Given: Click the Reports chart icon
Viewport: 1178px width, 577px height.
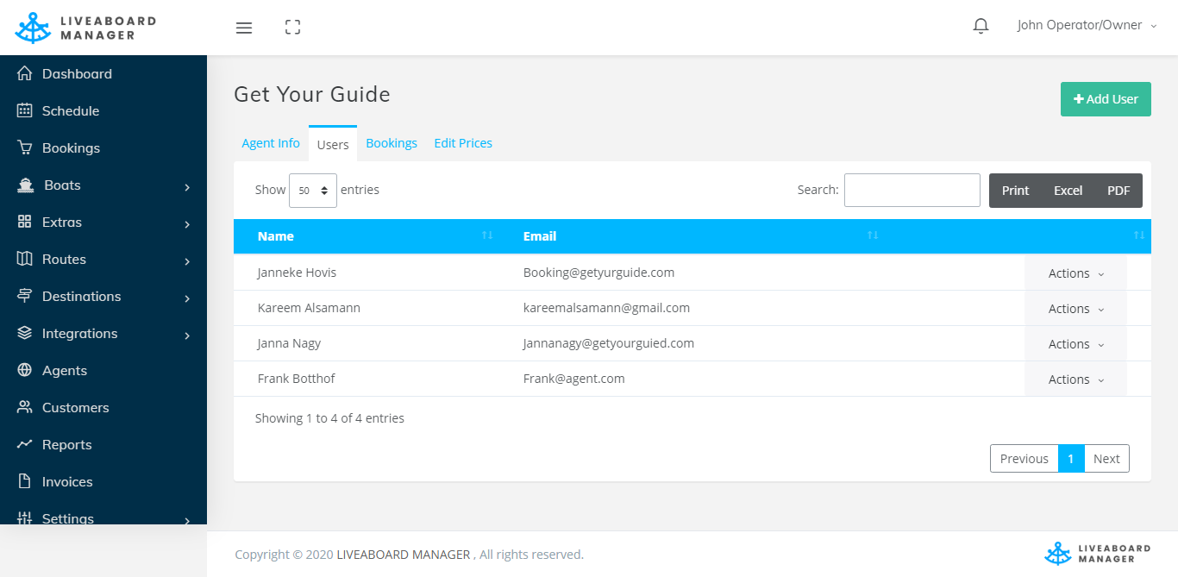Looking at the screenshot, I should pos(25,445).
